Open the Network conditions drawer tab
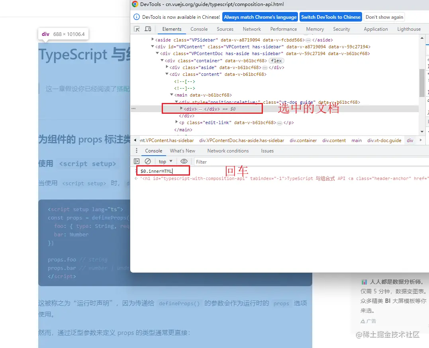This screenshot has width=429, height=348. 228,151
